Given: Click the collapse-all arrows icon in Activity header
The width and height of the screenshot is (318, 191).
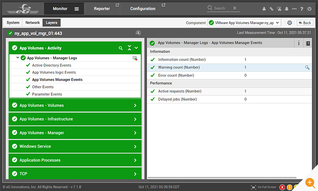Looking at the screenshot, I should point(129,48).
